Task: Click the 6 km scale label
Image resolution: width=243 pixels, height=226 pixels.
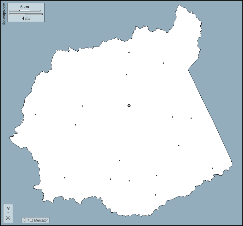Action: coord(25,7)
